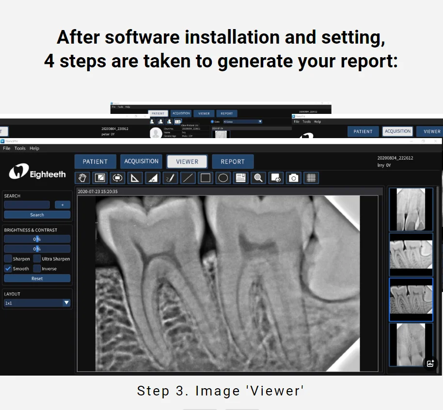
Task: Click VIEWER tab in the rearmost window
Action: pyautogui.click(x=204, y=113)
